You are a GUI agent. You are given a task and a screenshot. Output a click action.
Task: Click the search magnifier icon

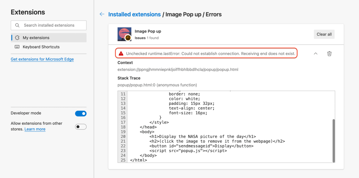[17, 25]
